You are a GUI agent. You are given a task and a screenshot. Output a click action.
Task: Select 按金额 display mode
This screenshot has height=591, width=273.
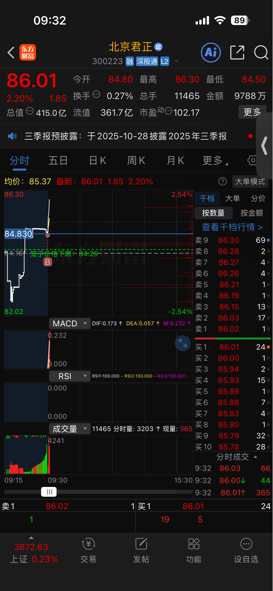[252, 213]
